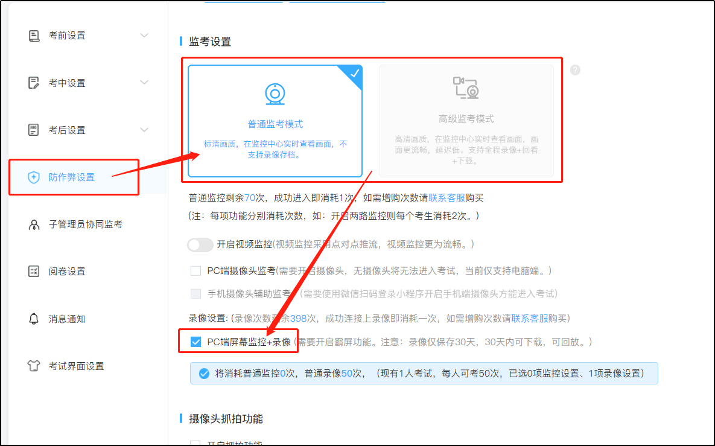This screenshot has width=715, height=446.
Task: Click the 考前设置 document icon
Action: coord(34,36)
